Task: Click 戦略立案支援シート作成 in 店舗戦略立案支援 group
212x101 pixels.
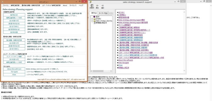Action: coord(14,18)
